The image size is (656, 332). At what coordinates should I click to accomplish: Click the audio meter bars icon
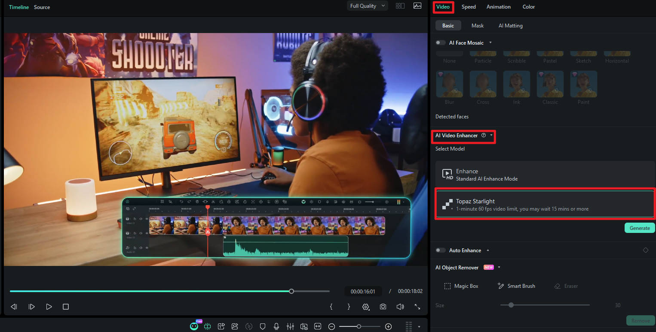[409, 326]
